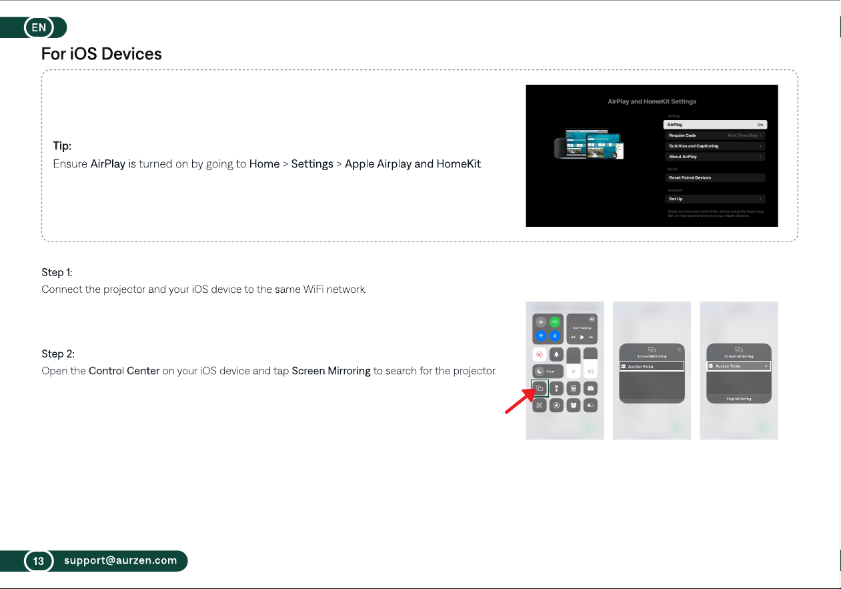Tap the rewind button in Now Playing
Viewport: 841px width, 589px height.
(x=573, y=338)
